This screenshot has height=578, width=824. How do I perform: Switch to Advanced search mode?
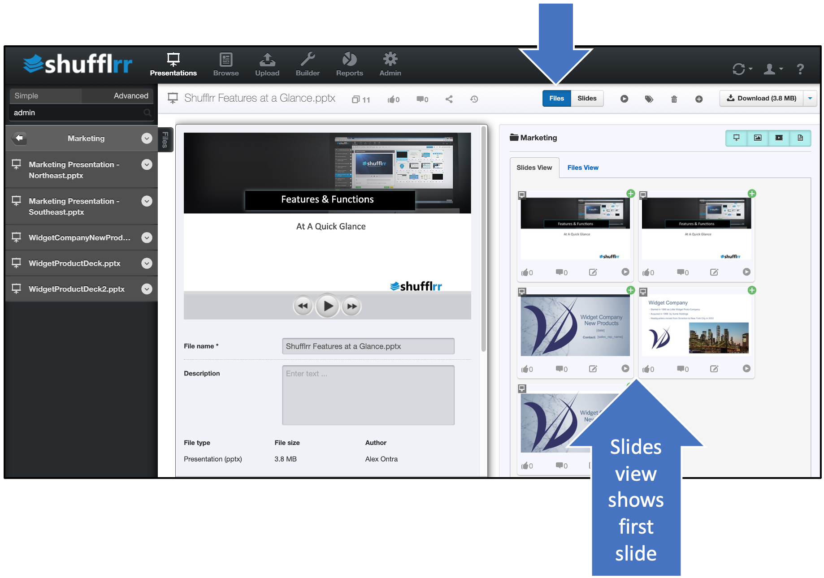tap(118, 95)
